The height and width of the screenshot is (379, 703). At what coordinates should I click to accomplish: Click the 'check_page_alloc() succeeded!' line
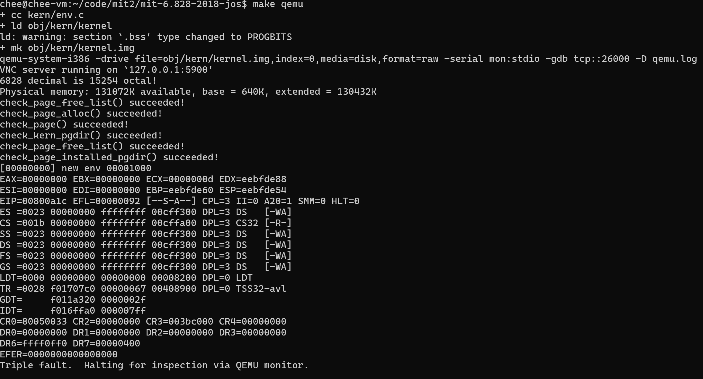pyautogui.click(x=81, y=114)
